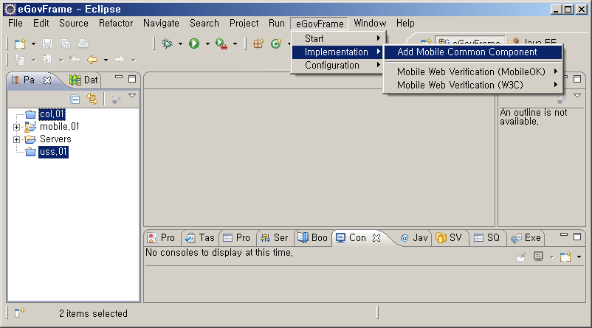Click the New wizard icon in toolbar
Viewport: 592px width, 328px height.
[x=20, y=44]
